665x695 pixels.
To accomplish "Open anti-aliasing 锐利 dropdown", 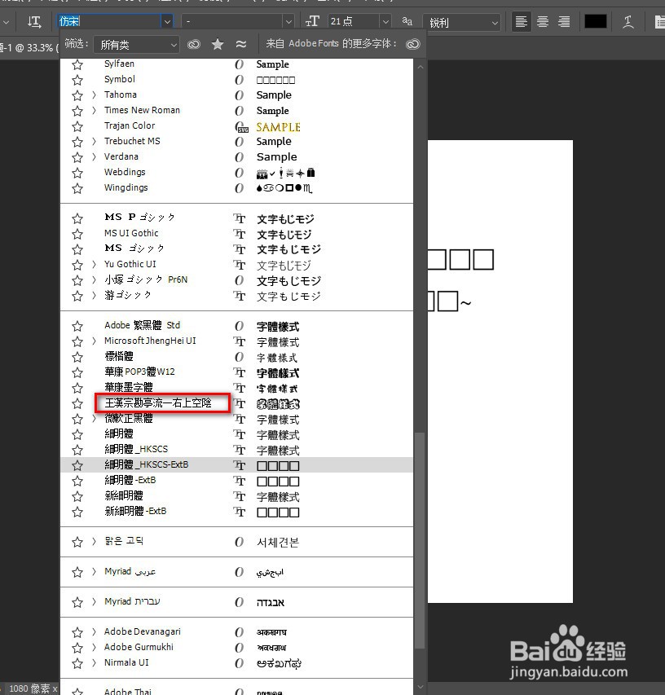I will [461, 22].
